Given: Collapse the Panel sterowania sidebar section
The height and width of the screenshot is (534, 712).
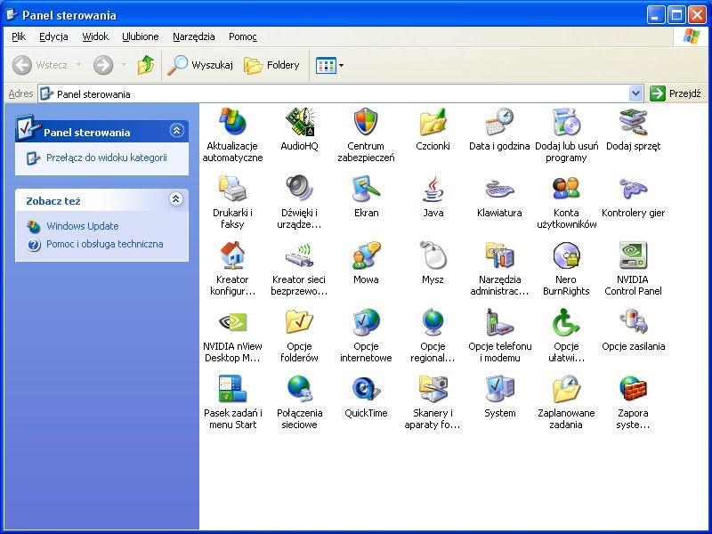Looking at the screenshot, I should 176,131.
